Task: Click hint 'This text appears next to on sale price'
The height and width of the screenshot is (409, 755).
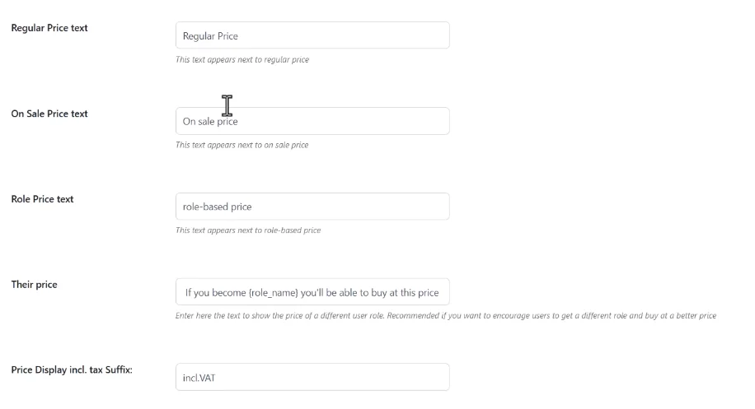Action: point(242,145)
